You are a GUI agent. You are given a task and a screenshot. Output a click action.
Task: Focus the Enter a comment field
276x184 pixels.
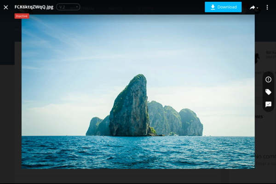click(266, 164)
